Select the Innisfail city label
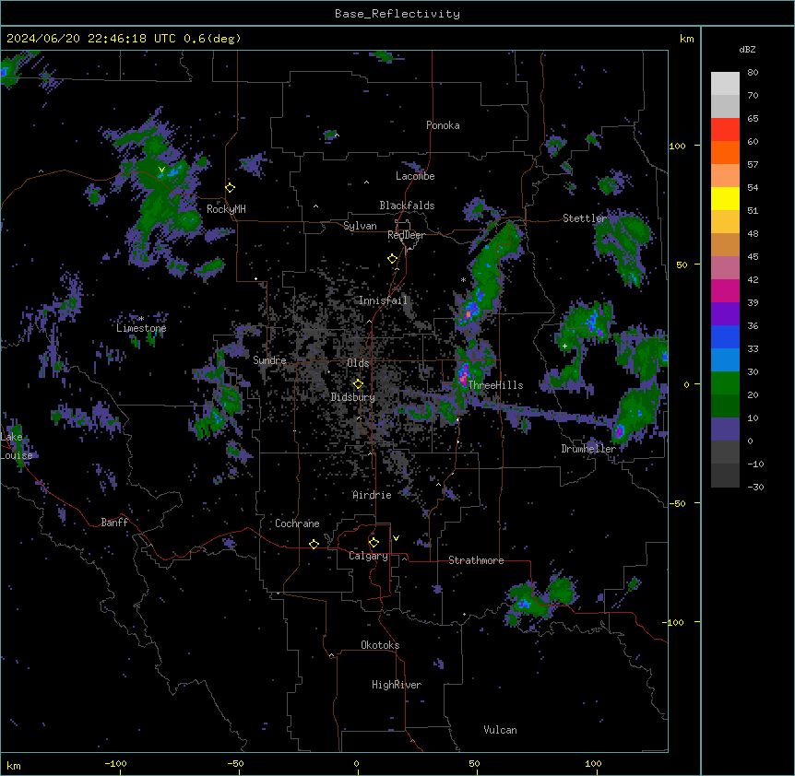This screenshot has height=776, width=795. (x=383, y=300)
